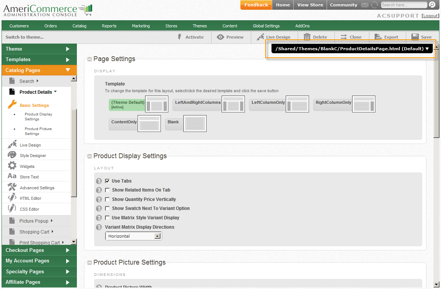Image resolution: width=441 pixels, height=289 pixels.
Task: Click the Save floppy disk icon
Action: (415, 37)
